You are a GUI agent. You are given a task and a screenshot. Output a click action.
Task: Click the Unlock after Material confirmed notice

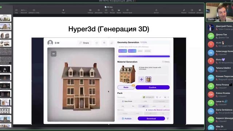click(x=158, y=110)
